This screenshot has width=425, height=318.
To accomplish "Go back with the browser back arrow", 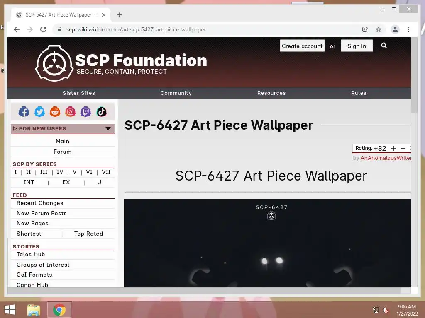I will point(17,29).
